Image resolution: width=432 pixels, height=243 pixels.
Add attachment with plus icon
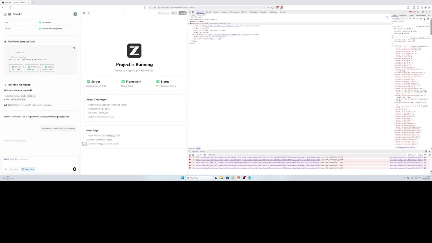[x=5, y=169]
